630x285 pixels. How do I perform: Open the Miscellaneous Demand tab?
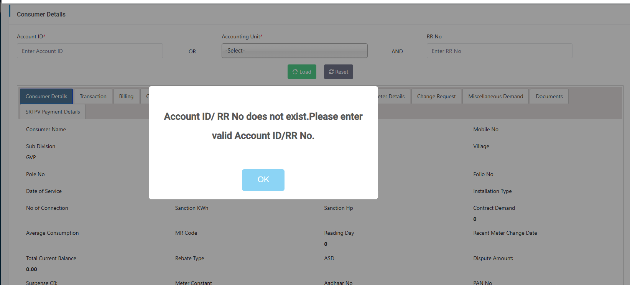point(495,96)
